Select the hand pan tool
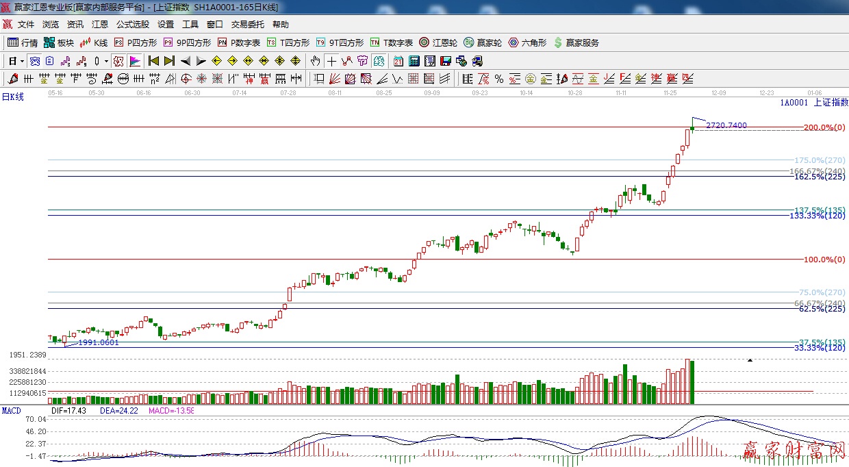 [x=315, y=61]
